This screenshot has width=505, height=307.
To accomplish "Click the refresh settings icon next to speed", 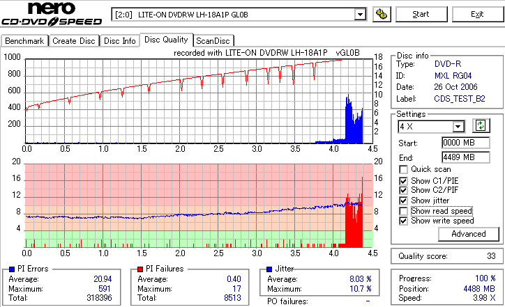I will (481, 125).
